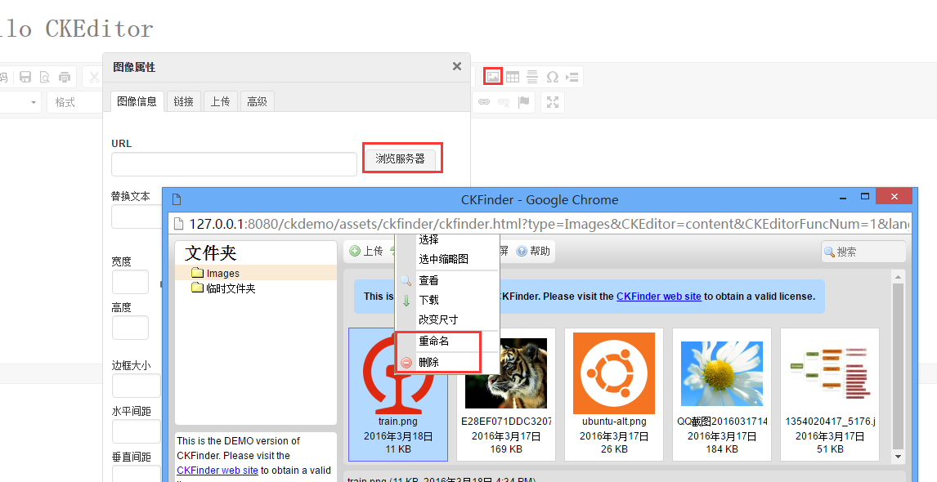Click the file list scrollbar down arrow
Viewport: 937px width, 482px height.
tap(898, 457)
